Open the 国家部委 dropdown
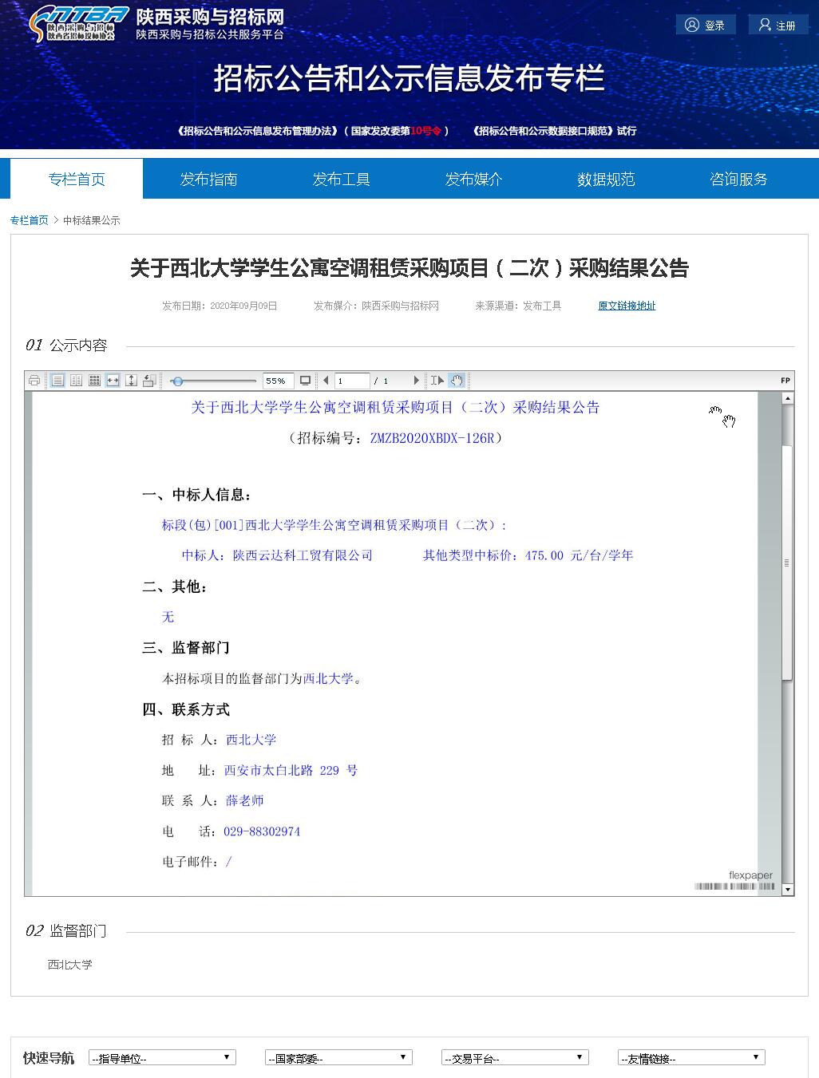Screen dimensions: 819x1078 coord(338,1058)
